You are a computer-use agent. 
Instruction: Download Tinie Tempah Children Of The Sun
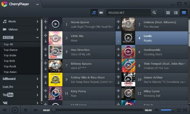118,69
